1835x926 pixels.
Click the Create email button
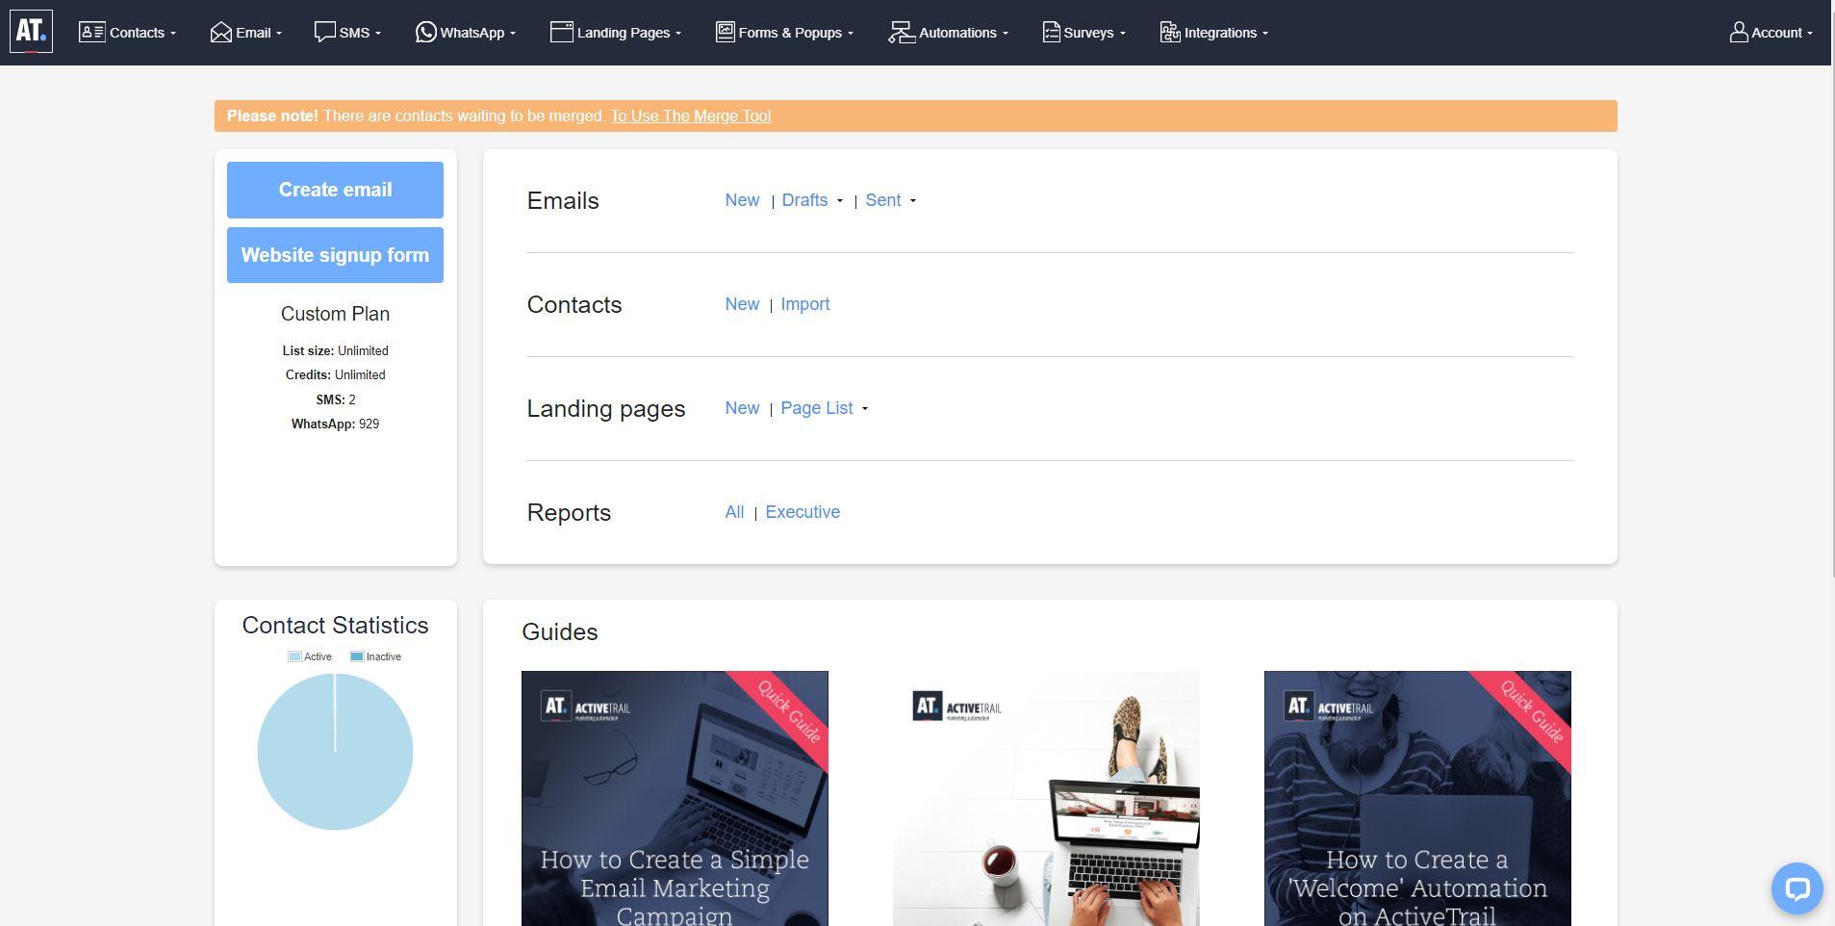click(334, 190)
